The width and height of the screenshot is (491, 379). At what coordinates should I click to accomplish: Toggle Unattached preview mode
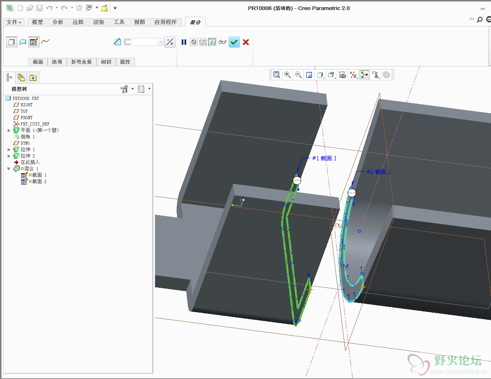[x=203, y=42]
